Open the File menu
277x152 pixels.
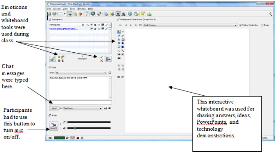[x=49, y=9]
